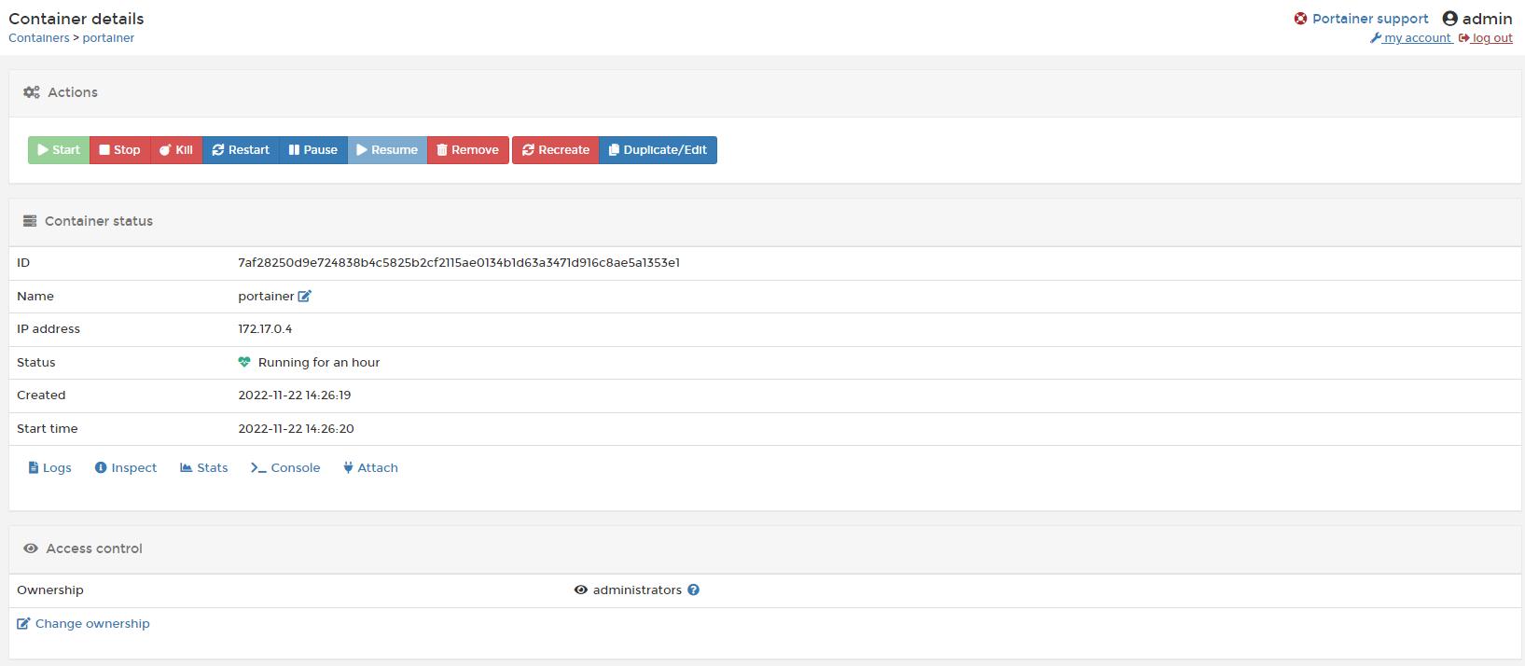
Task: Pause the container
Action: click(313, 150)
